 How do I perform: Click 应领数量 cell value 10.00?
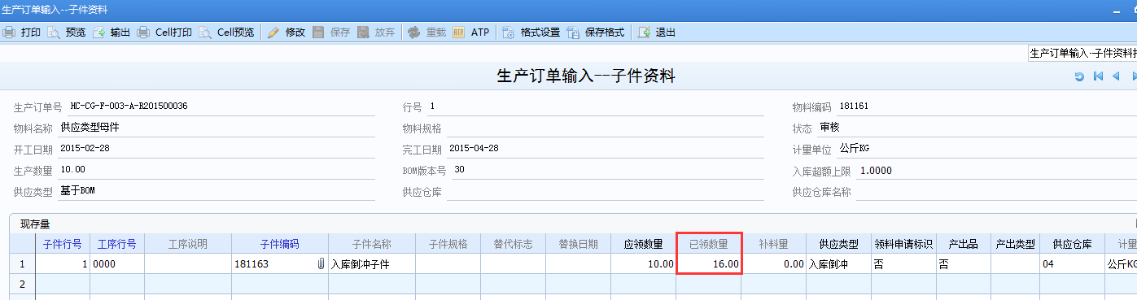click(x=643, y=264)
